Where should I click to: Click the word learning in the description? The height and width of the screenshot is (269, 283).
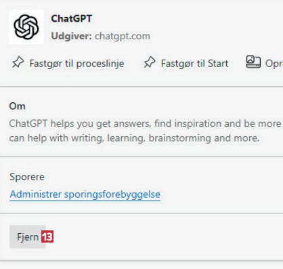[126, 138]
